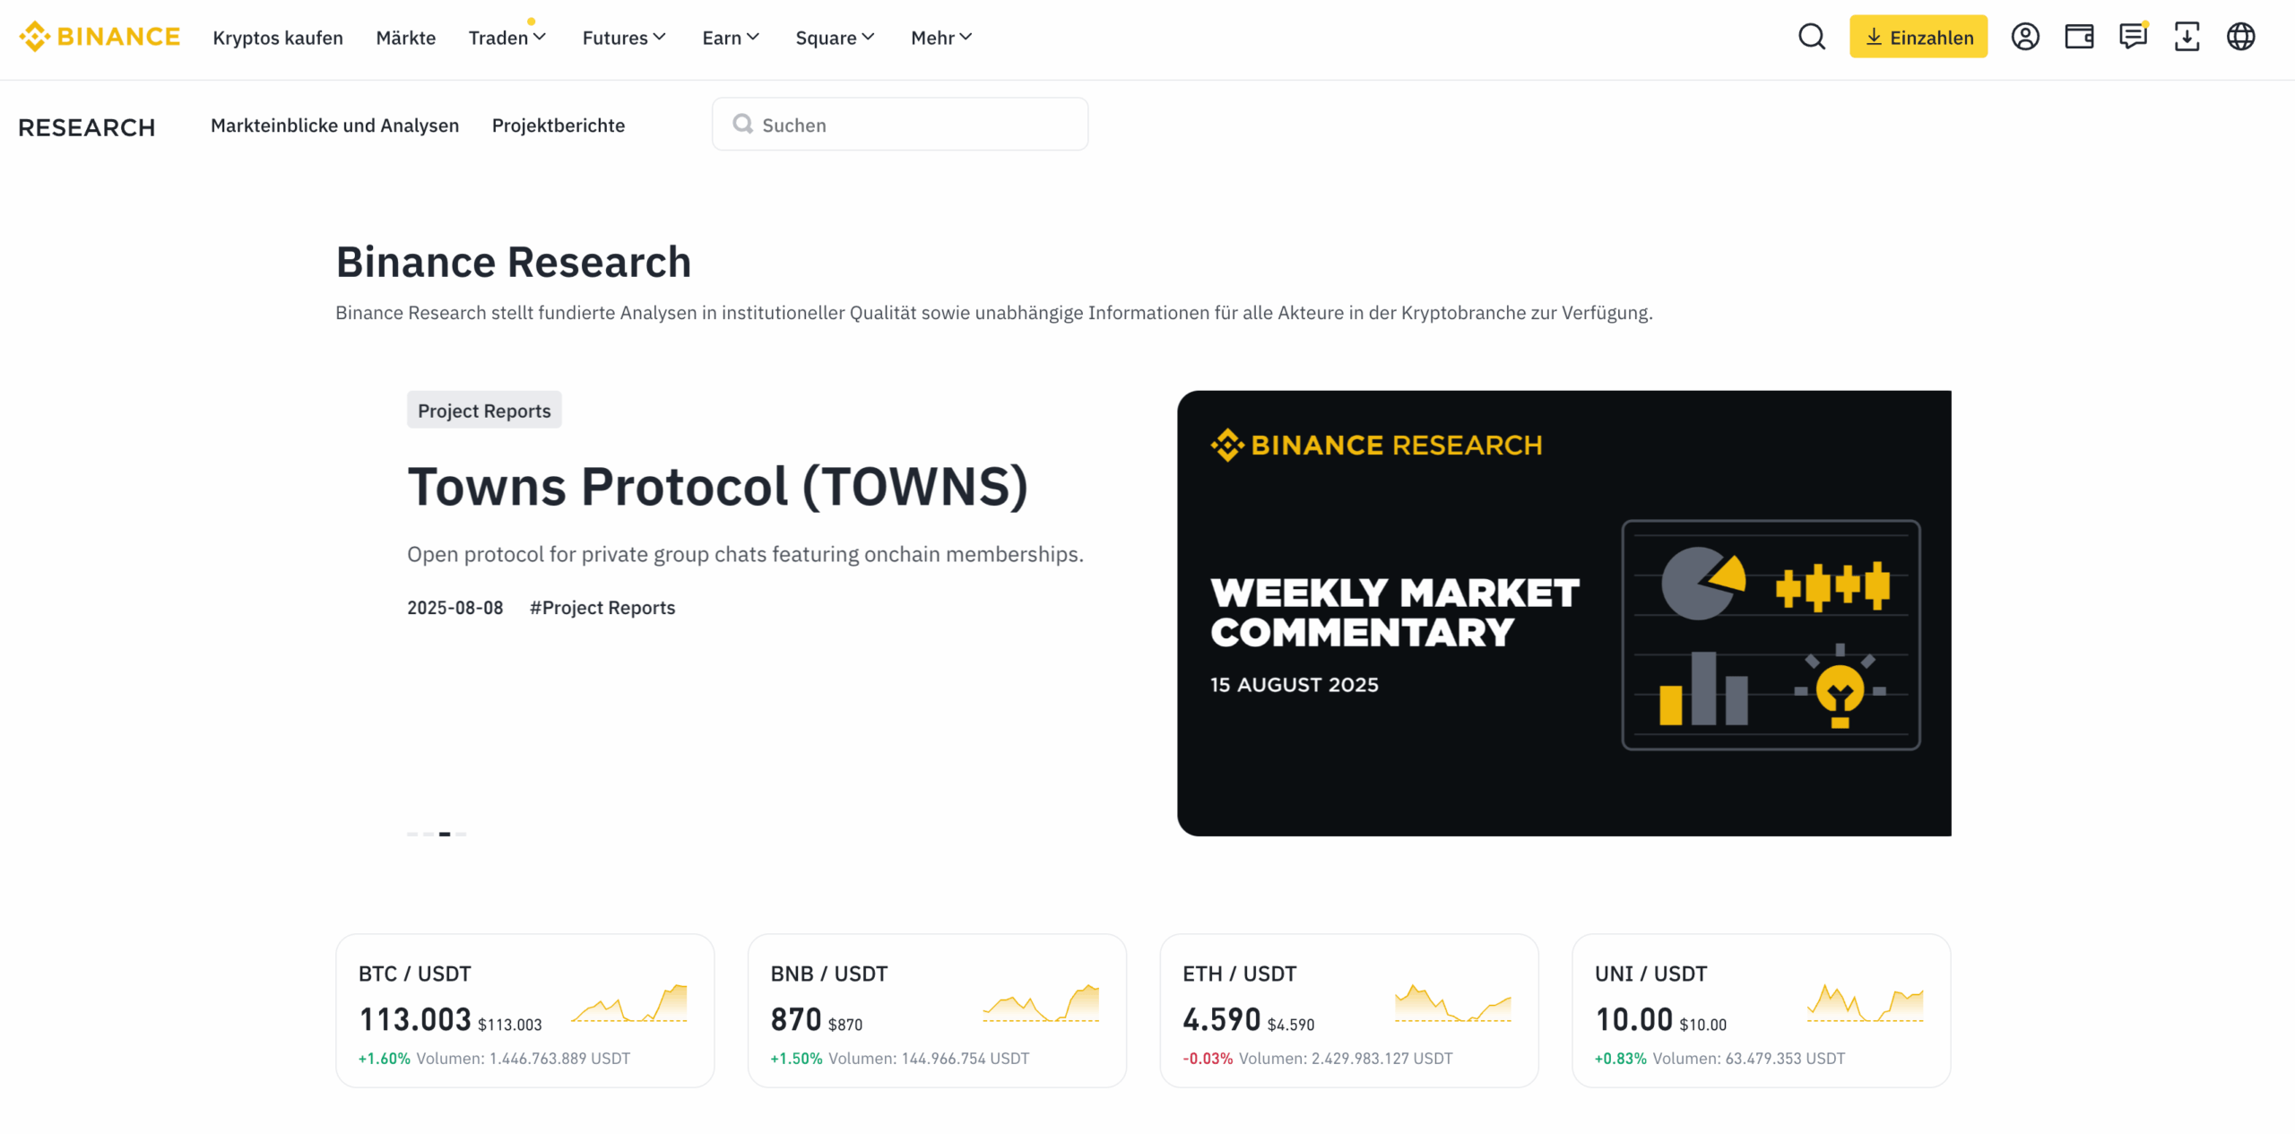
Task: Expand the Futures dropdown menu
Action: point(624,38)
